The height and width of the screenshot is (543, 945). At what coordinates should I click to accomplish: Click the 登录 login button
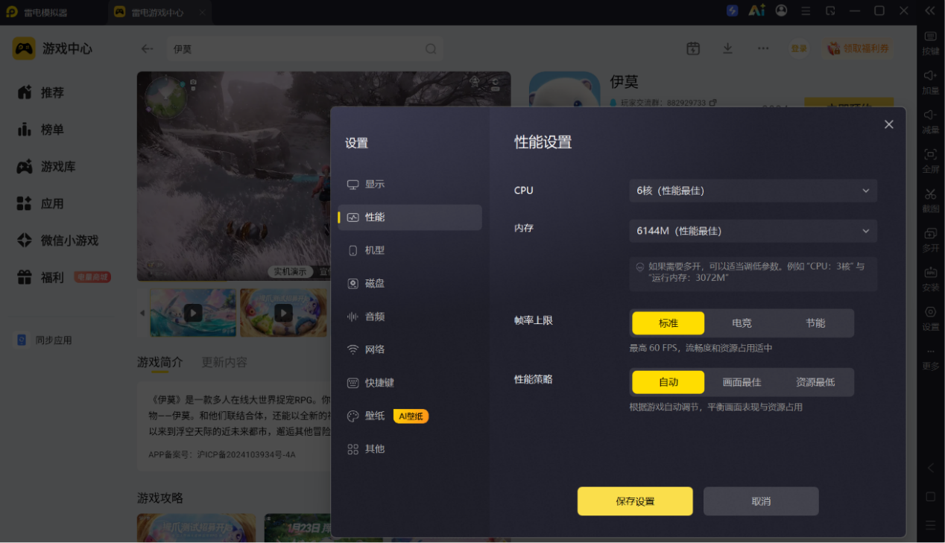pyautogui.click(x=799, y=48)
